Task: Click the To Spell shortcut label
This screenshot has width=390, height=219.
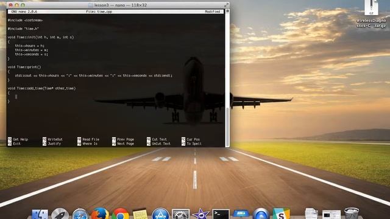Action: click(x=194, y=144)
